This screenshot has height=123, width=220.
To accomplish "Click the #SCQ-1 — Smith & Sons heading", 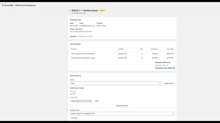I will click(x=85, y=10).
